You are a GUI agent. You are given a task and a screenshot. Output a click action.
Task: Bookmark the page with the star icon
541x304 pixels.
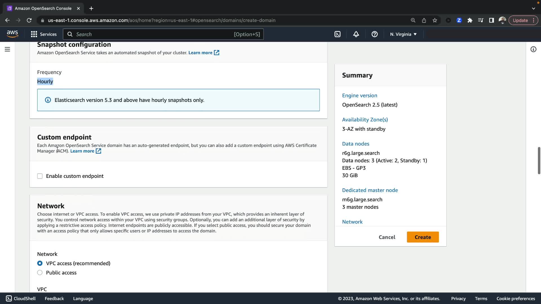point(435,20)
